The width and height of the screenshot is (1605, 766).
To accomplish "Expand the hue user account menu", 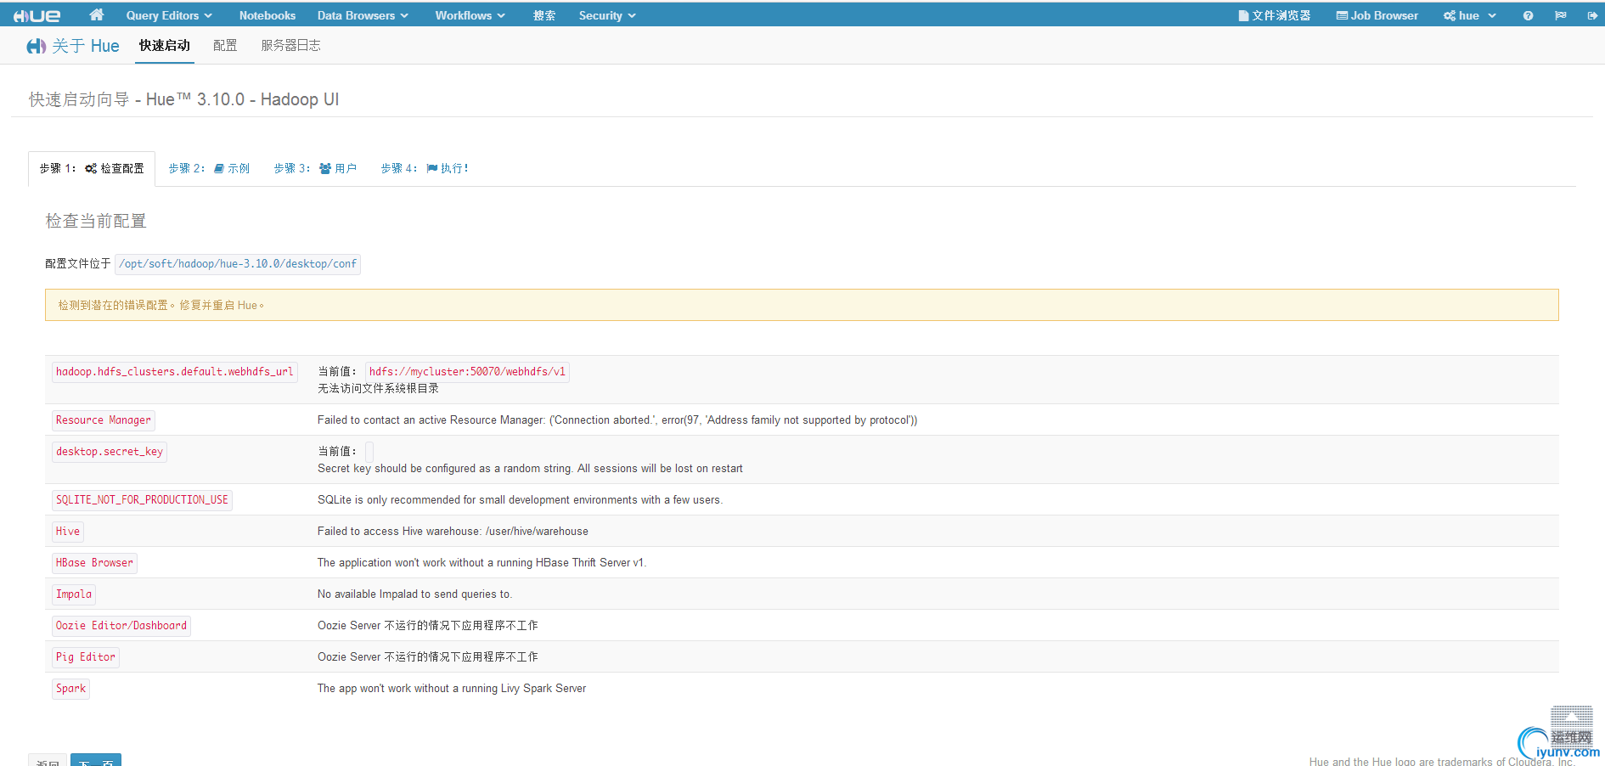I will click(x=1469, y=15).
